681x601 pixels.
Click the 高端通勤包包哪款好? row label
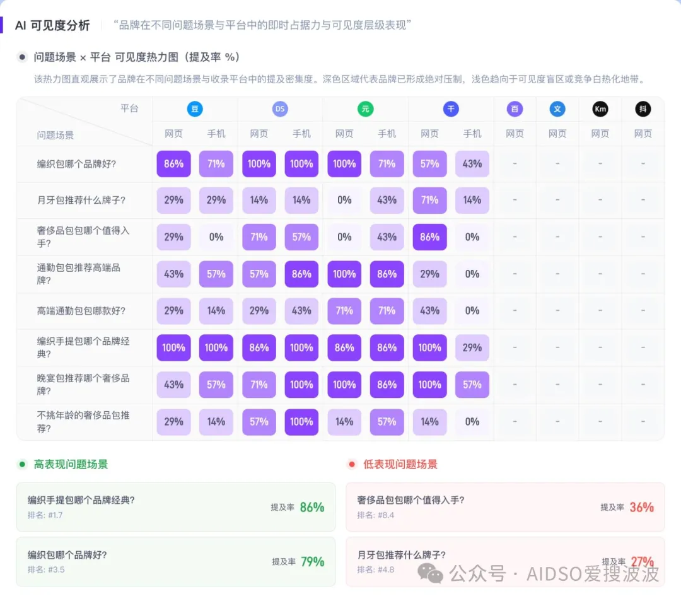(81, 311)
